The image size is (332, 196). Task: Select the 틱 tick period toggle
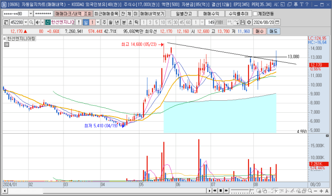[137, 22]
